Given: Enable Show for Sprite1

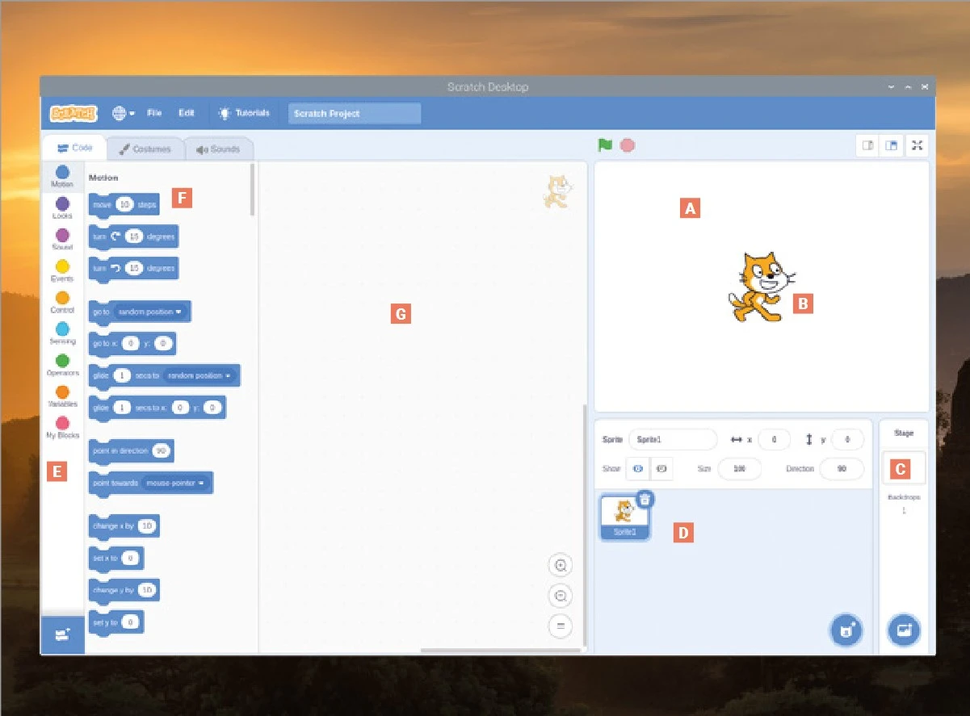Looking at the screenshot, I should pyautogui.click(x=637, y=468).
